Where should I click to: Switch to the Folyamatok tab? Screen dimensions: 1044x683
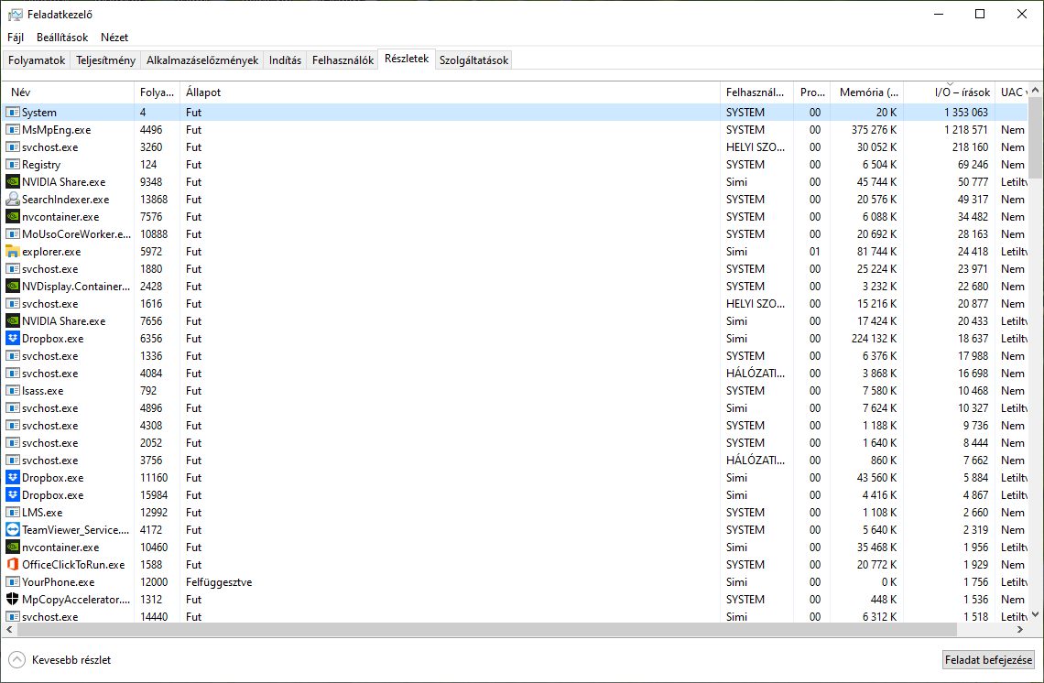click(37, 60)
